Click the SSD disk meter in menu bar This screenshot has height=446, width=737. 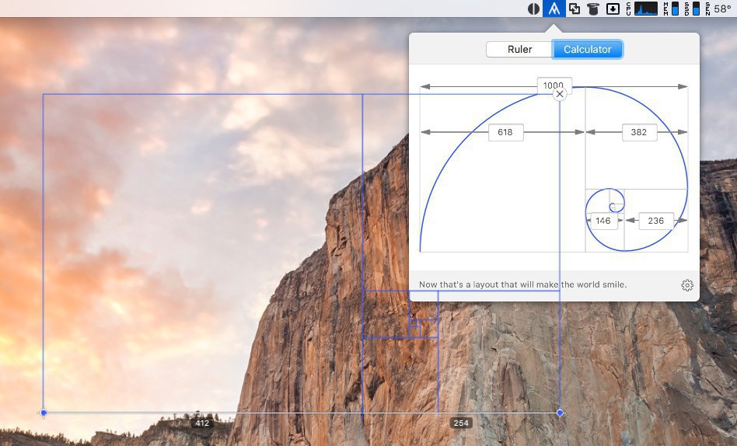[692, 9]
